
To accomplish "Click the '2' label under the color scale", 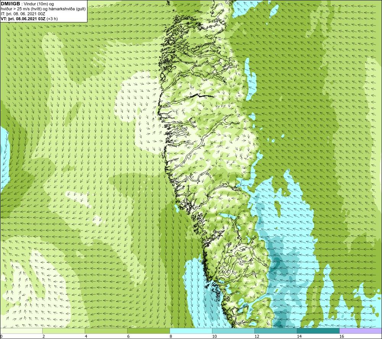I will click(44, 337).
